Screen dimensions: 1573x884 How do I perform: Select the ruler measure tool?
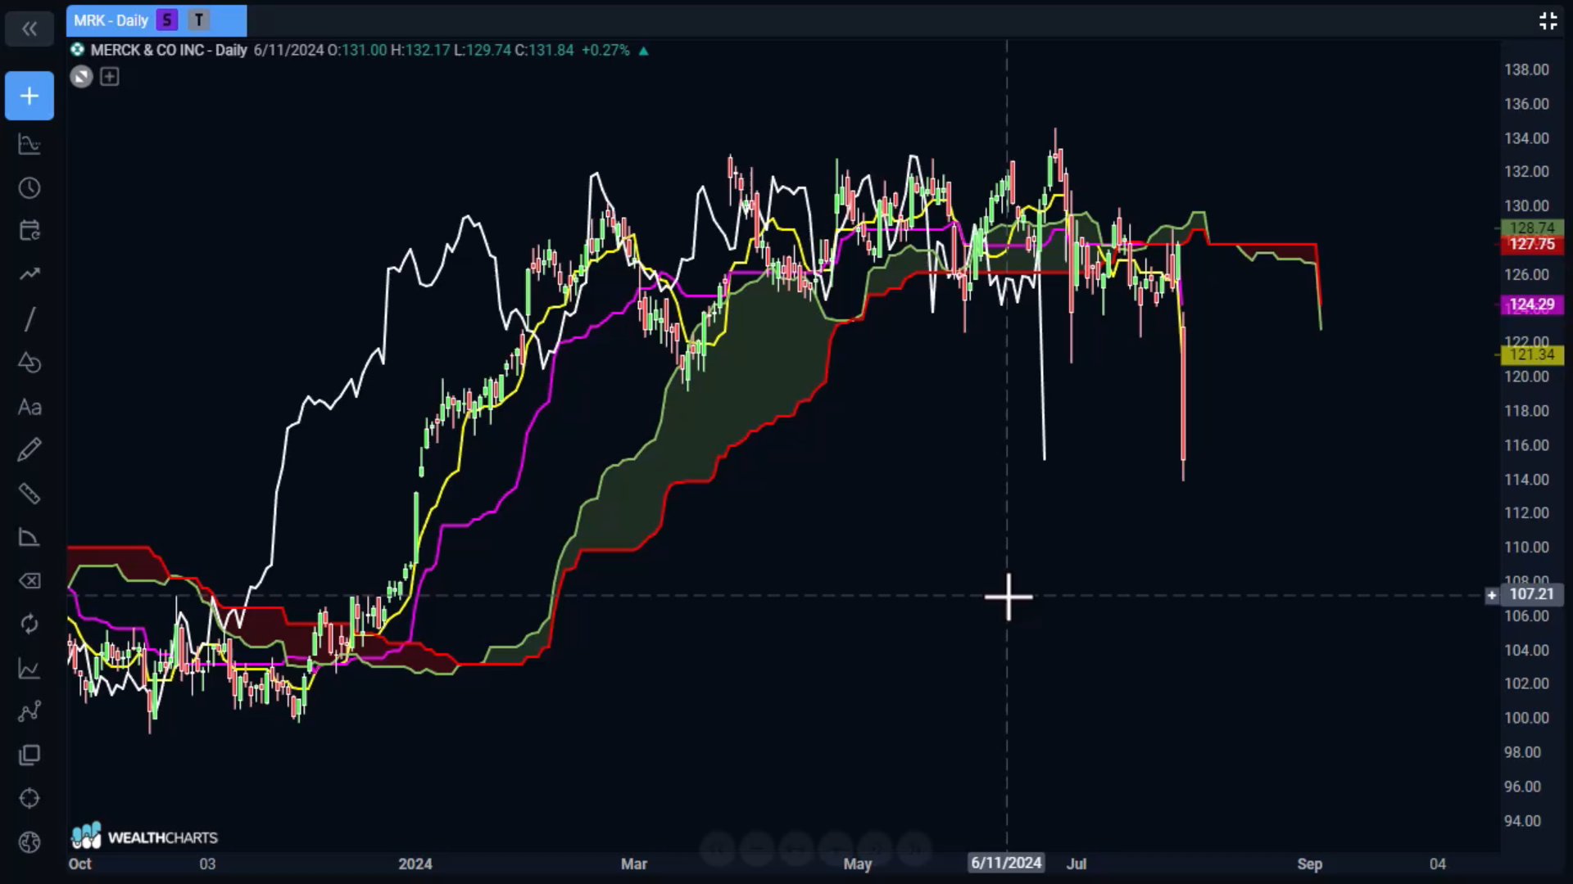[x=29, y=494]
